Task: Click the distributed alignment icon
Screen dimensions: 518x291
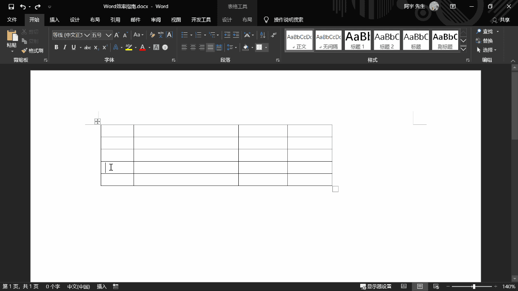Action: [219, 48]
